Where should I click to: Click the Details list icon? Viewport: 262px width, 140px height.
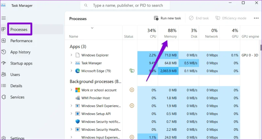(4, 86)
